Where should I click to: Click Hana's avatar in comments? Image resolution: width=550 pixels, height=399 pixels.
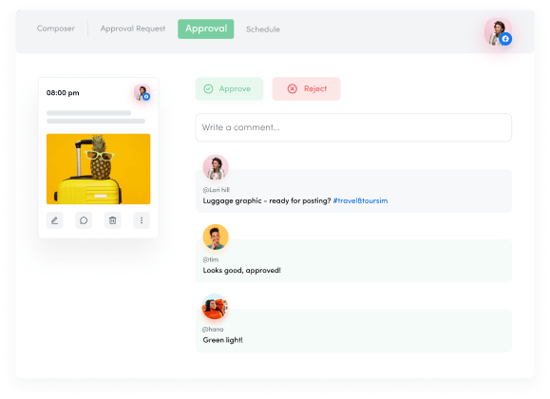tap(215, 307)
